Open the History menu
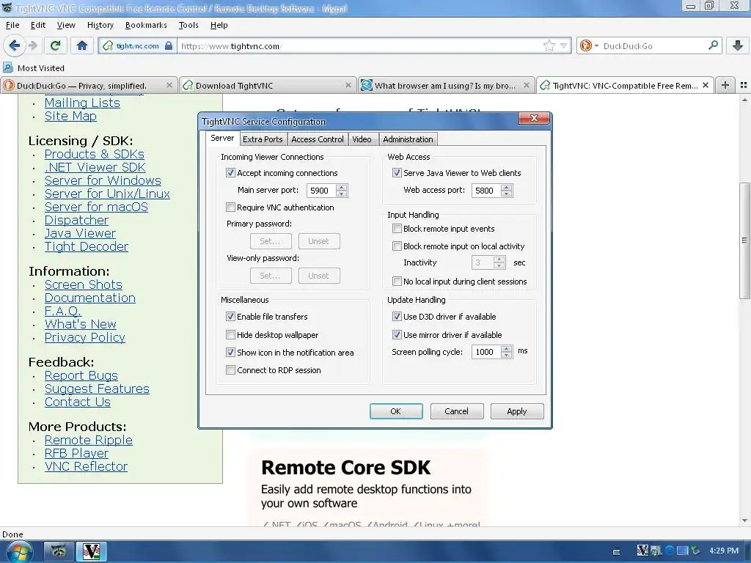Image resolution: width=751 pixels, height=563 pixels. 100,25
